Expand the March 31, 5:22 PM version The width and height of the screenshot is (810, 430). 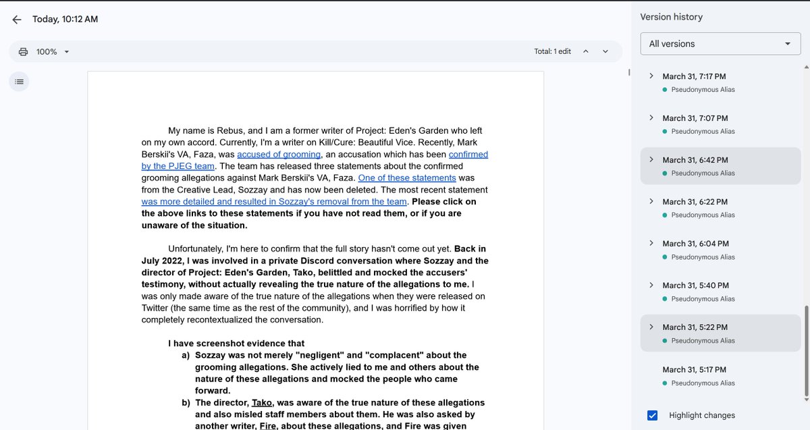(x=651, y=327)
